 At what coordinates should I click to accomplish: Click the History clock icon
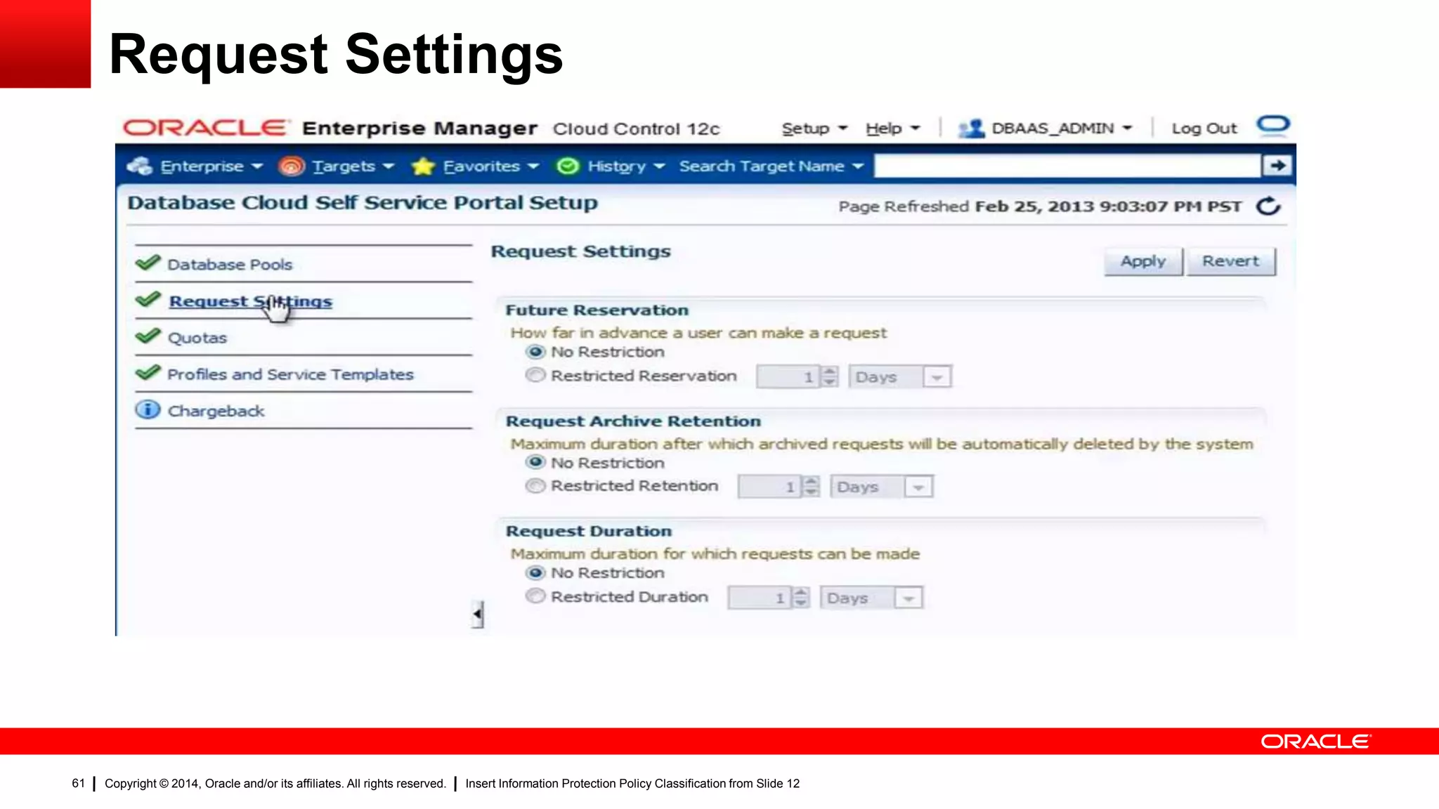coord(568,166)
